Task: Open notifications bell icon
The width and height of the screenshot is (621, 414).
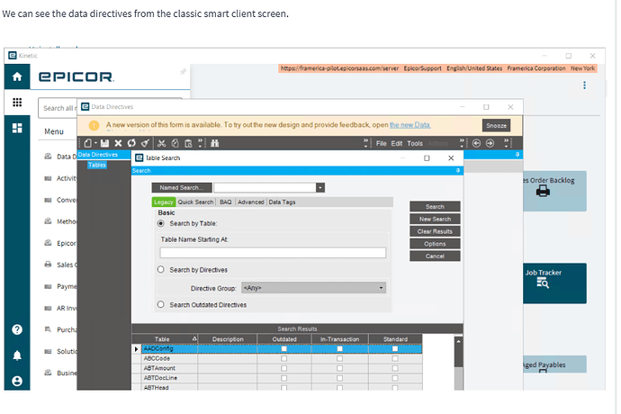Action: coord(17,355)
